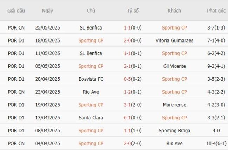The height and width of the screenshot is (150, 228).
Task: Click the 10-4(6-1) corner kick result
Action: click(x=216, y=143)
